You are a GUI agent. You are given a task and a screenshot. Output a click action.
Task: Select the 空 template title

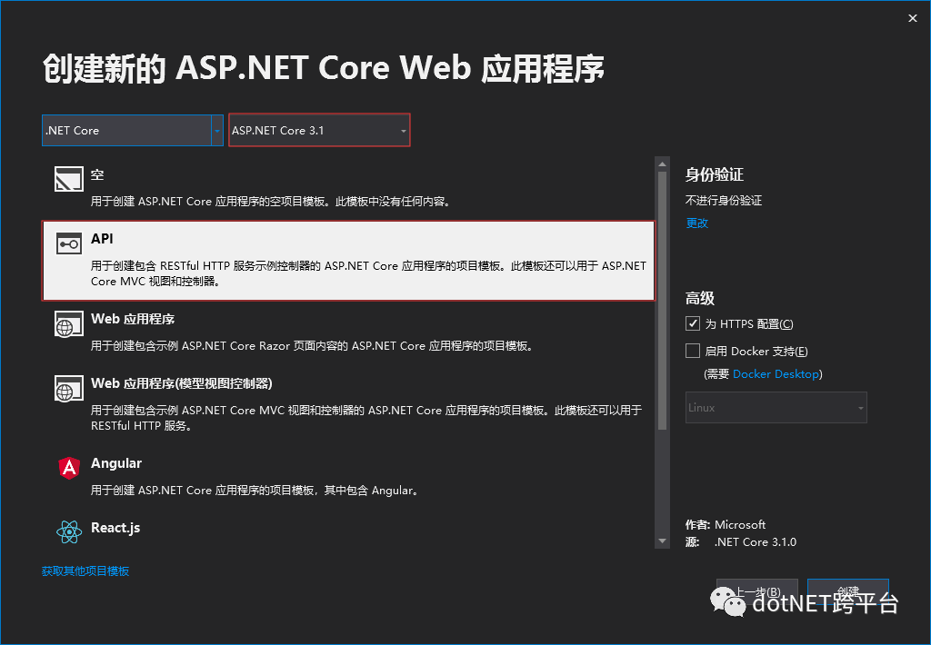[x=97, y=174]
